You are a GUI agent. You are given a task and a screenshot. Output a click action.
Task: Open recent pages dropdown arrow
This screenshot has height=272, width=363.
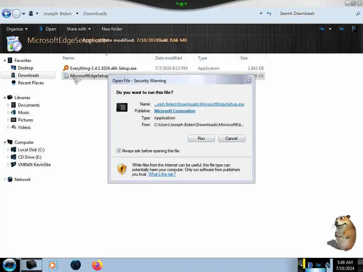pos(24,14)
